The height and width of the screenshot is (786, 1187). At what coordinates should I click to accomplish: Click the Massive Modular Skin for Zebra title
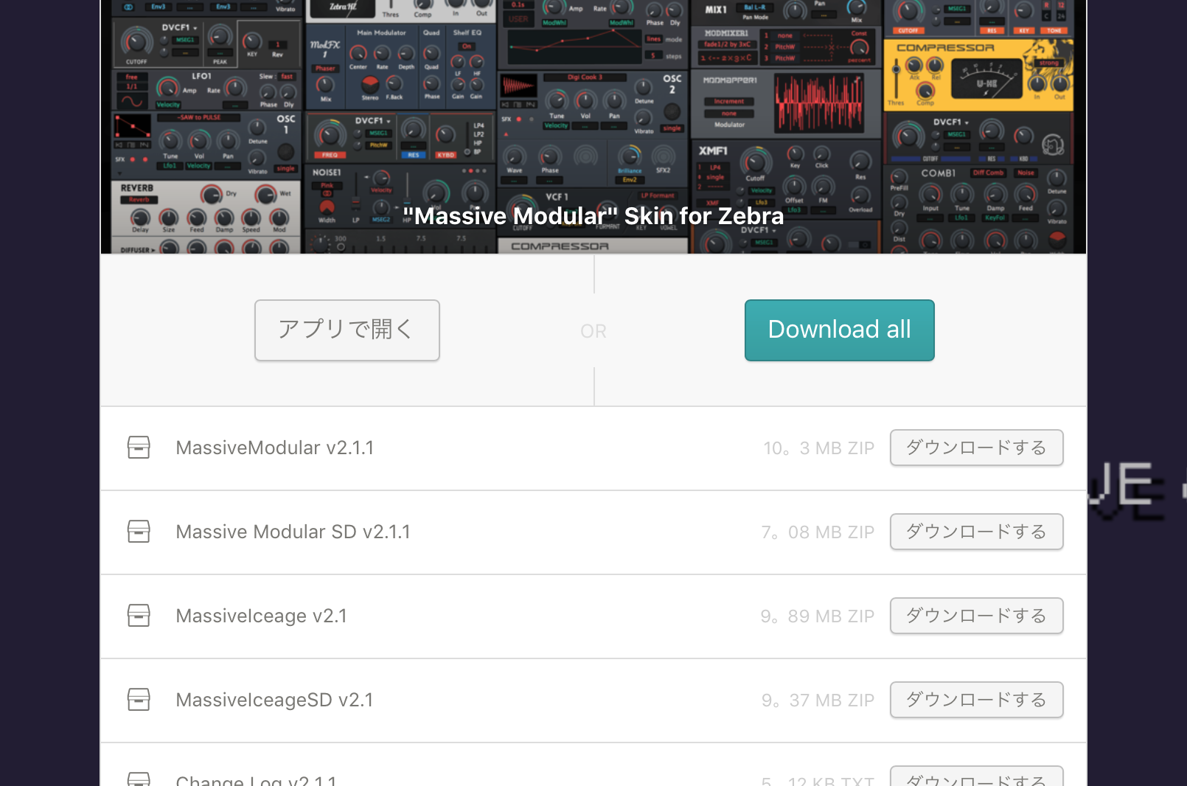[593, 216]
